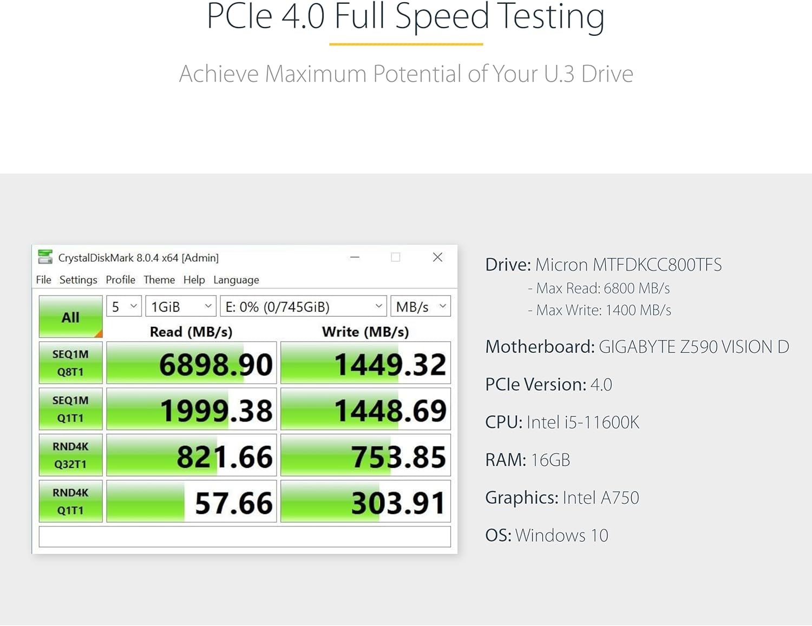Run the SEQ1M Q8T1 test
The width and height of the screenshot is (812, 626).
click(x=70, y=363)
